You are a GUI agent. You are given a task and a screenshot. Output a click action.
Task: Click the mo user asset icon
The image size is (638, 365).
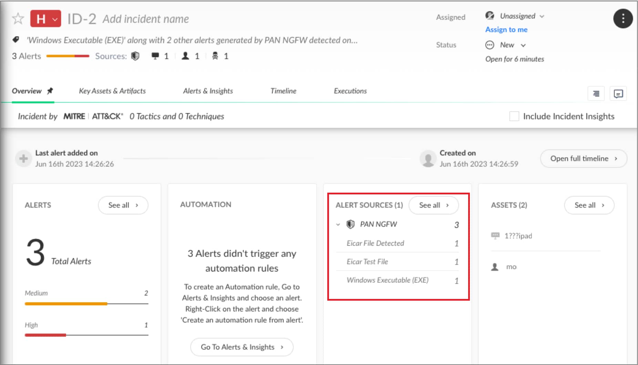pos(495,267)
